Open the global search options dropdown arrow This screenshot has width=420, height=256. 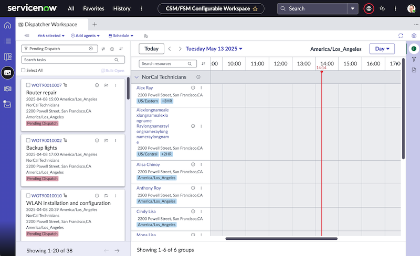click(x=353, y=9)
